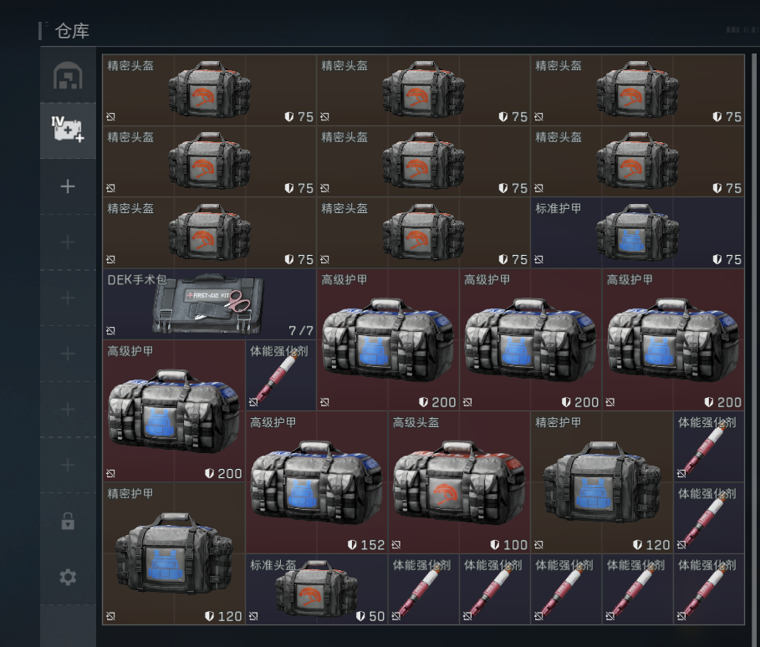Select the 精密护甲 bag in the leftmost column
The height and width of the screenshot is (647, 760).
pos(174,553)
